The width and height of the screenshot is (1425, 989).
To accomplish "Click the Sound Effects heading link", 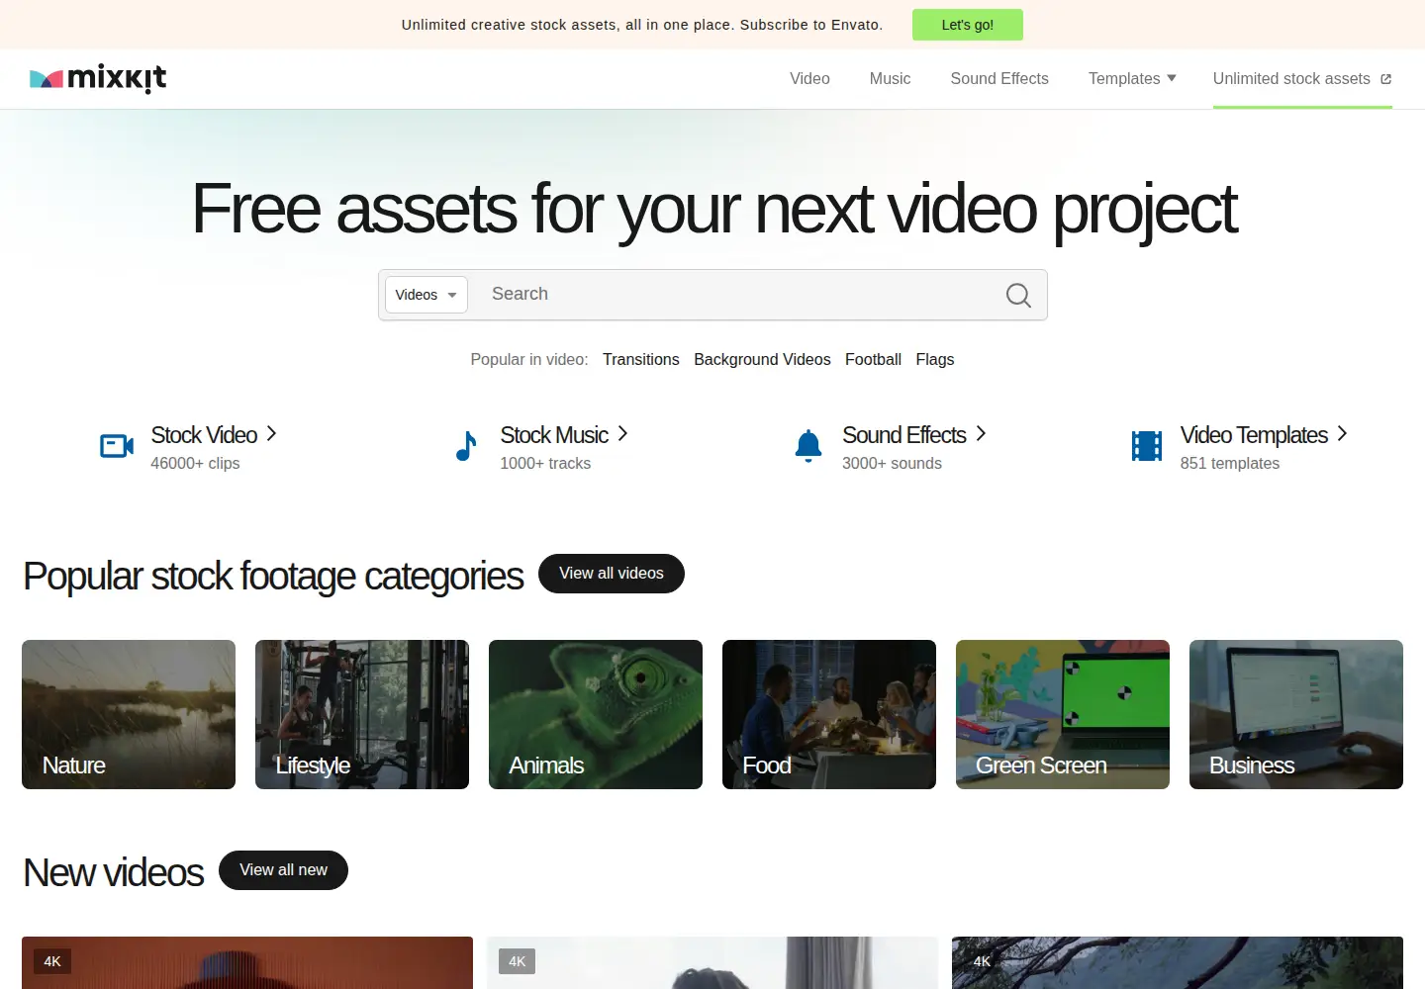I will pyautogui.click(x=904, y=435).
